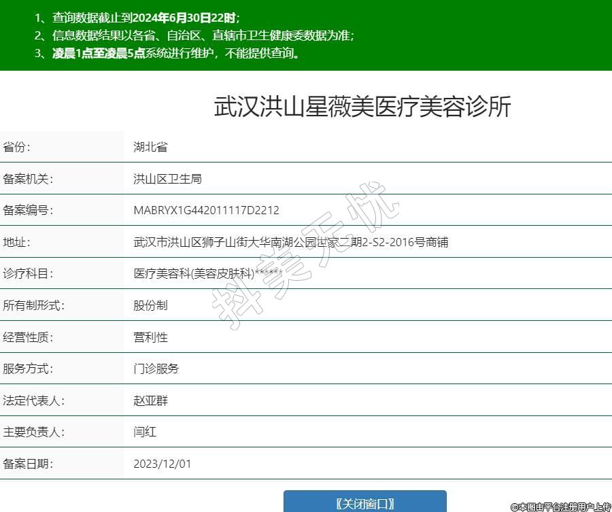Click the notice about data cutoff 2024年6月30日22时
The image size is (612, 512).
137,18
